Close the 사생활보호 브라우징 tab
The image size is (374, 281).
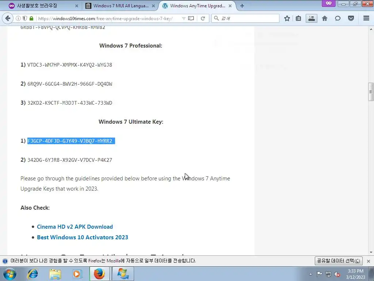[77, 6]
